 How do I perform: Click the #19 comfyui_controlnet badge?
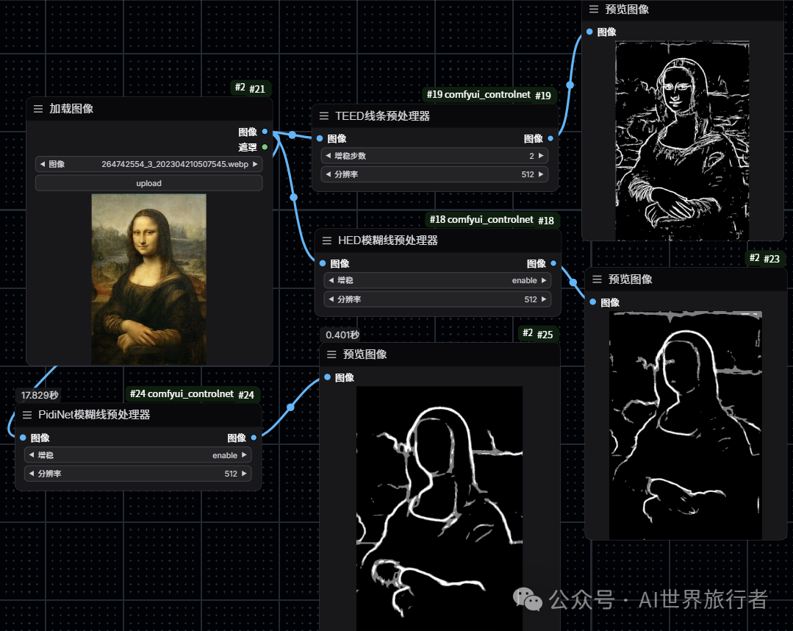489,95
